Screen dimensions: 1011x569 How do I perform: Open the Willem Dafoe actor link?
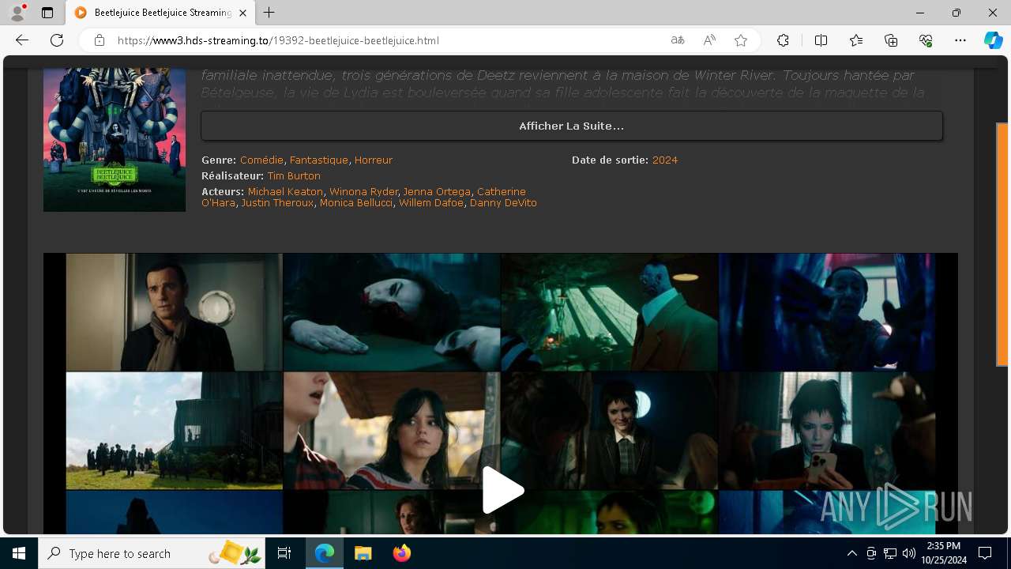(x=431, y=202)
